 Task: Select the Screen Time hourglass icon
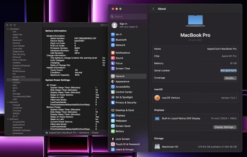pos(113,68)
